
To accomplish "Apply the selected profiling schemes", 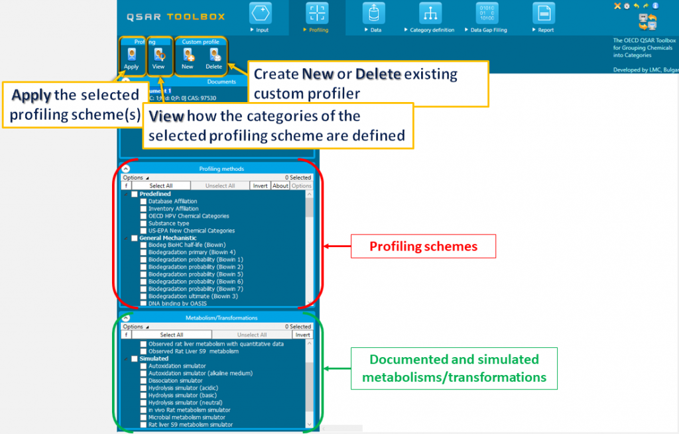I will (x=131, y=57).
